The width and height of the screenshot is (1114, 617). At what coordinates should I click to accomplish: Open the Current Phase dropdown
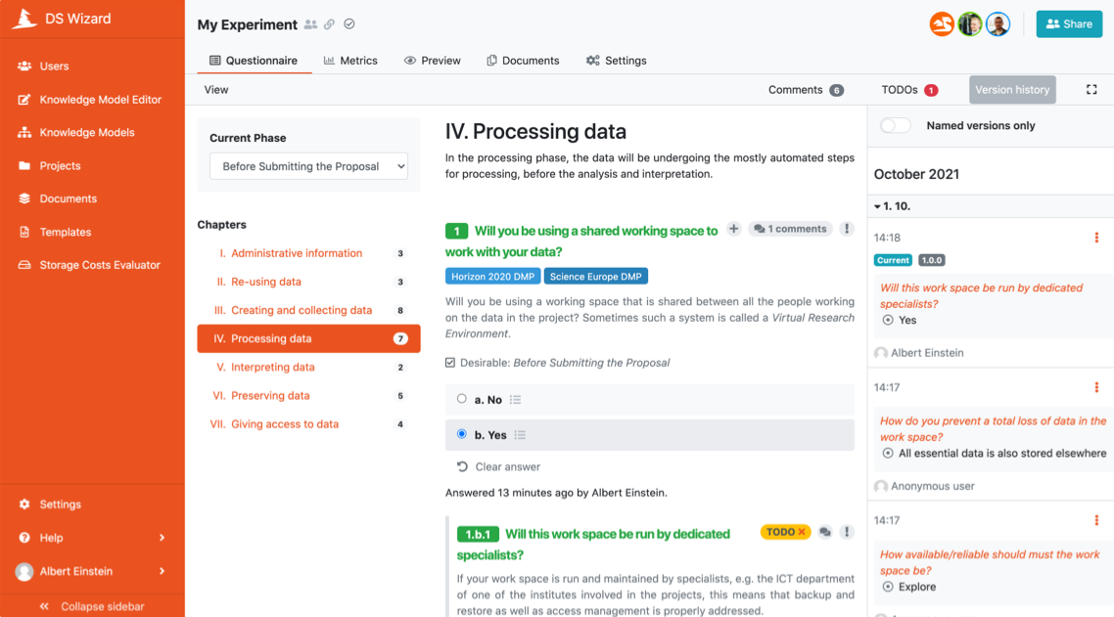pyautogui.click(x=308, y=166)
